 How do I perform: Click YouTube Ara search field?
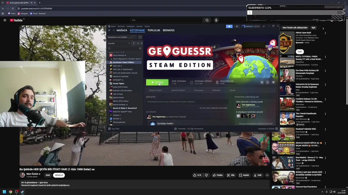coord(166,20)
